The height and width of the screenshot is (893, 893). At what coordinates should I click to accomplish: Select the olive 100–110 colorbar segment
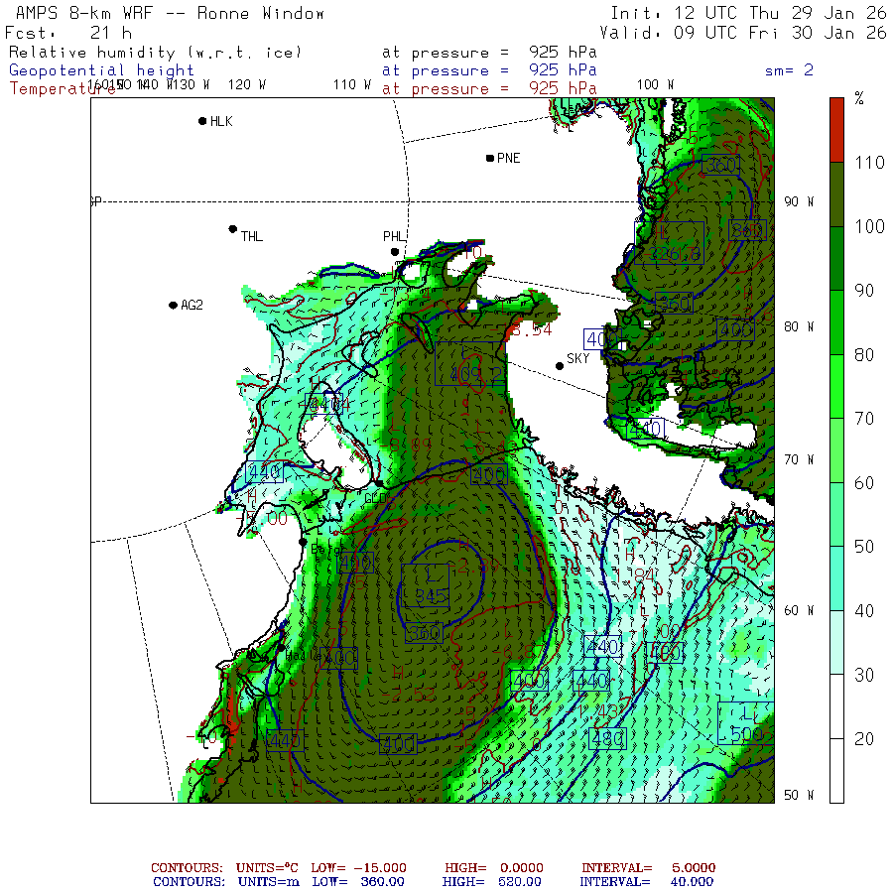(x=836, y=194)
